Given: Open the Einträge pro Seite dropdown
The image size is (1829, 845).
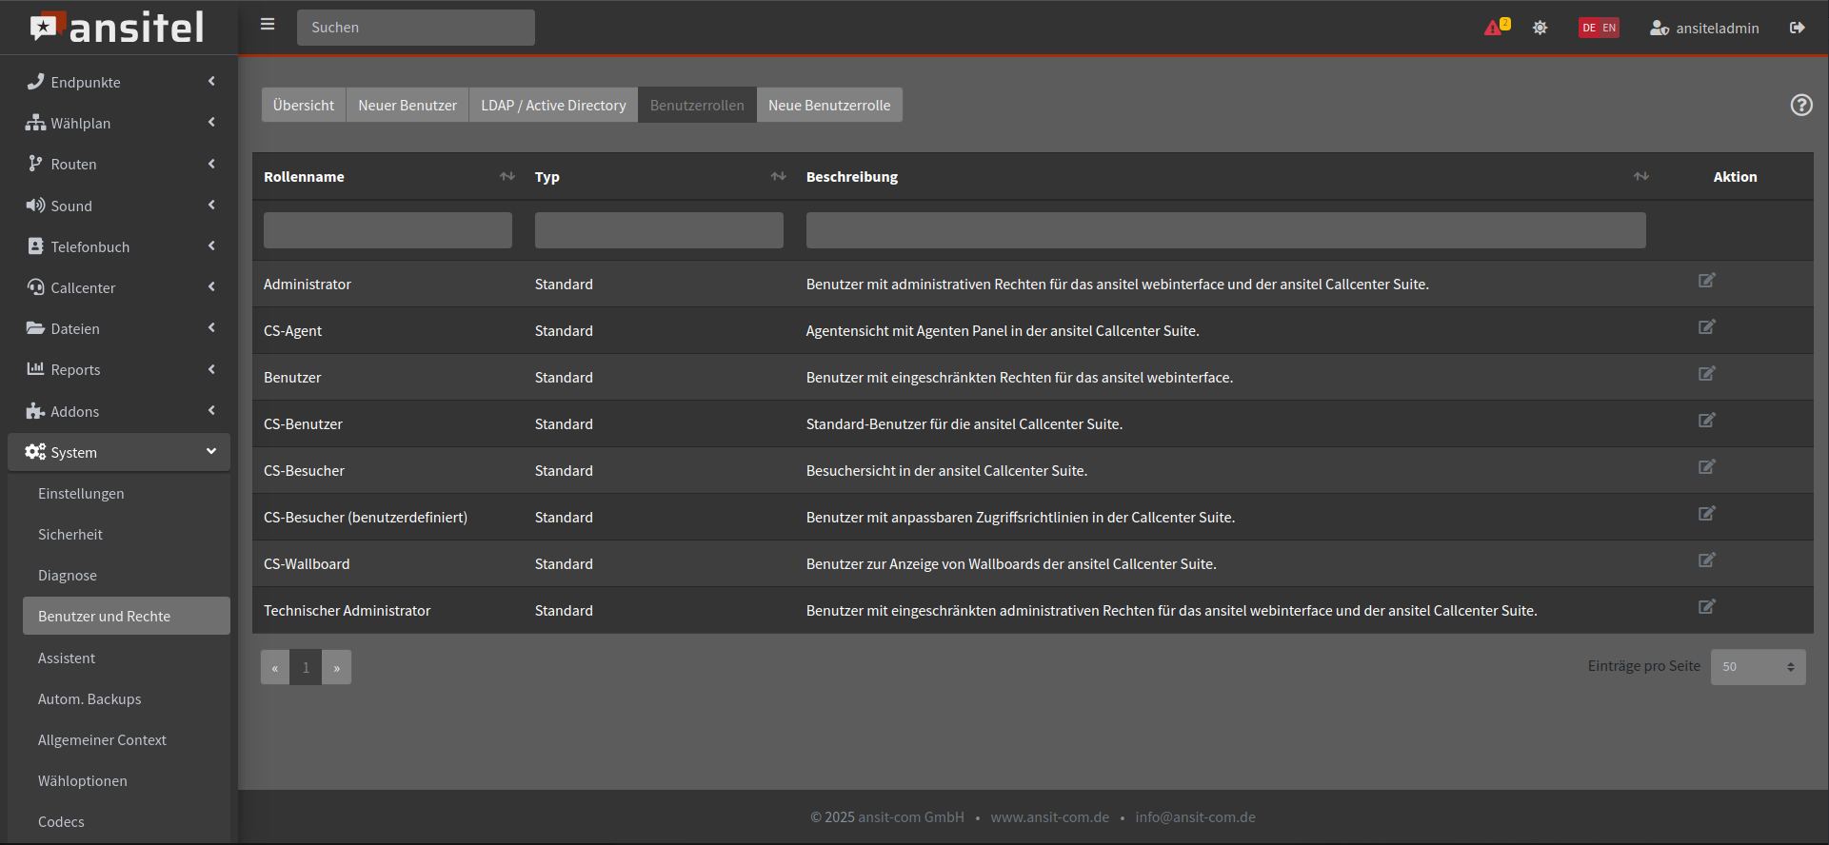Looking at the screenshot, I should (x=1758, y=667).
